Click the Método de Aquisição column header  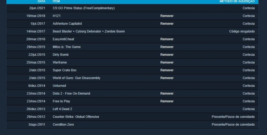pos(237,1)
